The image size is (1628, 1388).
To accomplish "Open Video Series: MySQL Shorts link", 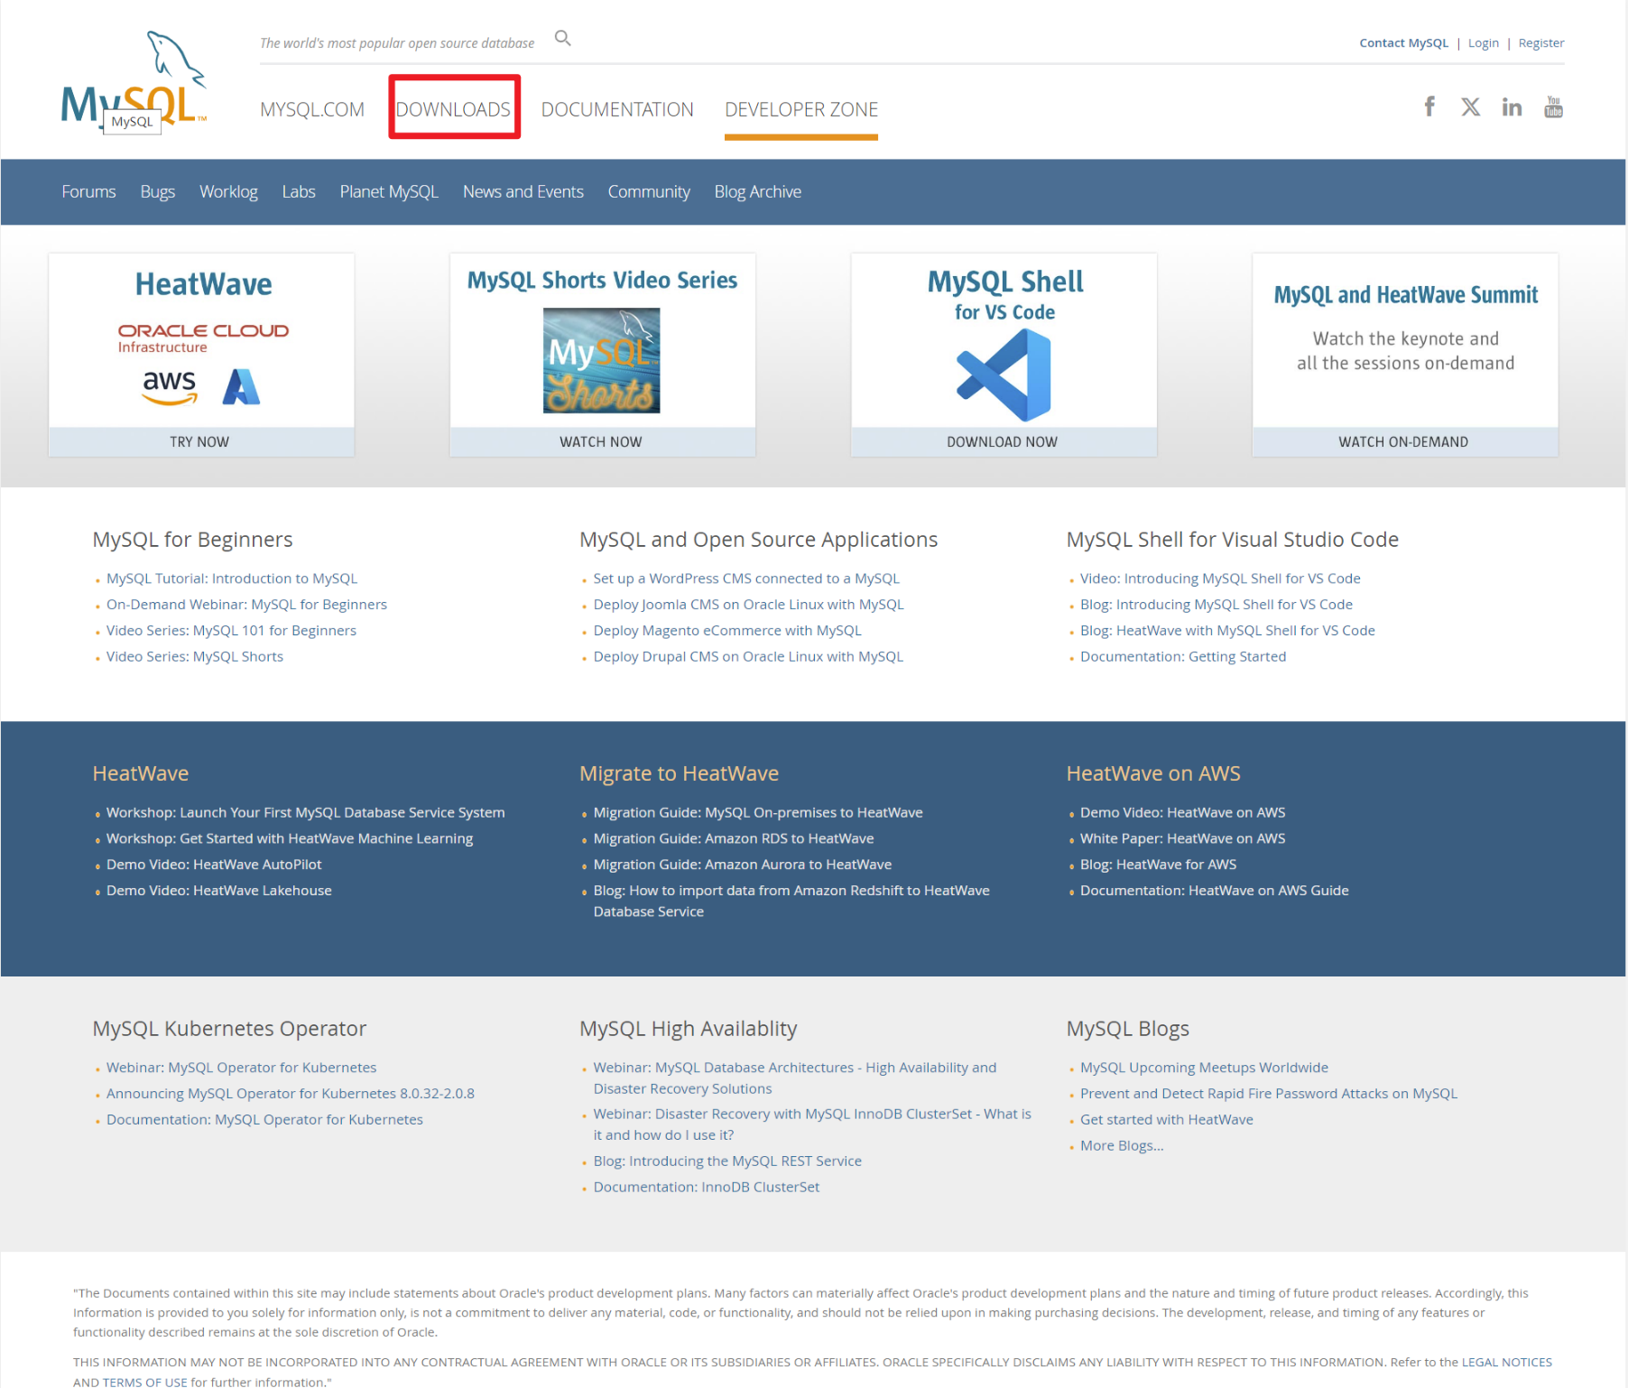I will point(195,657).
